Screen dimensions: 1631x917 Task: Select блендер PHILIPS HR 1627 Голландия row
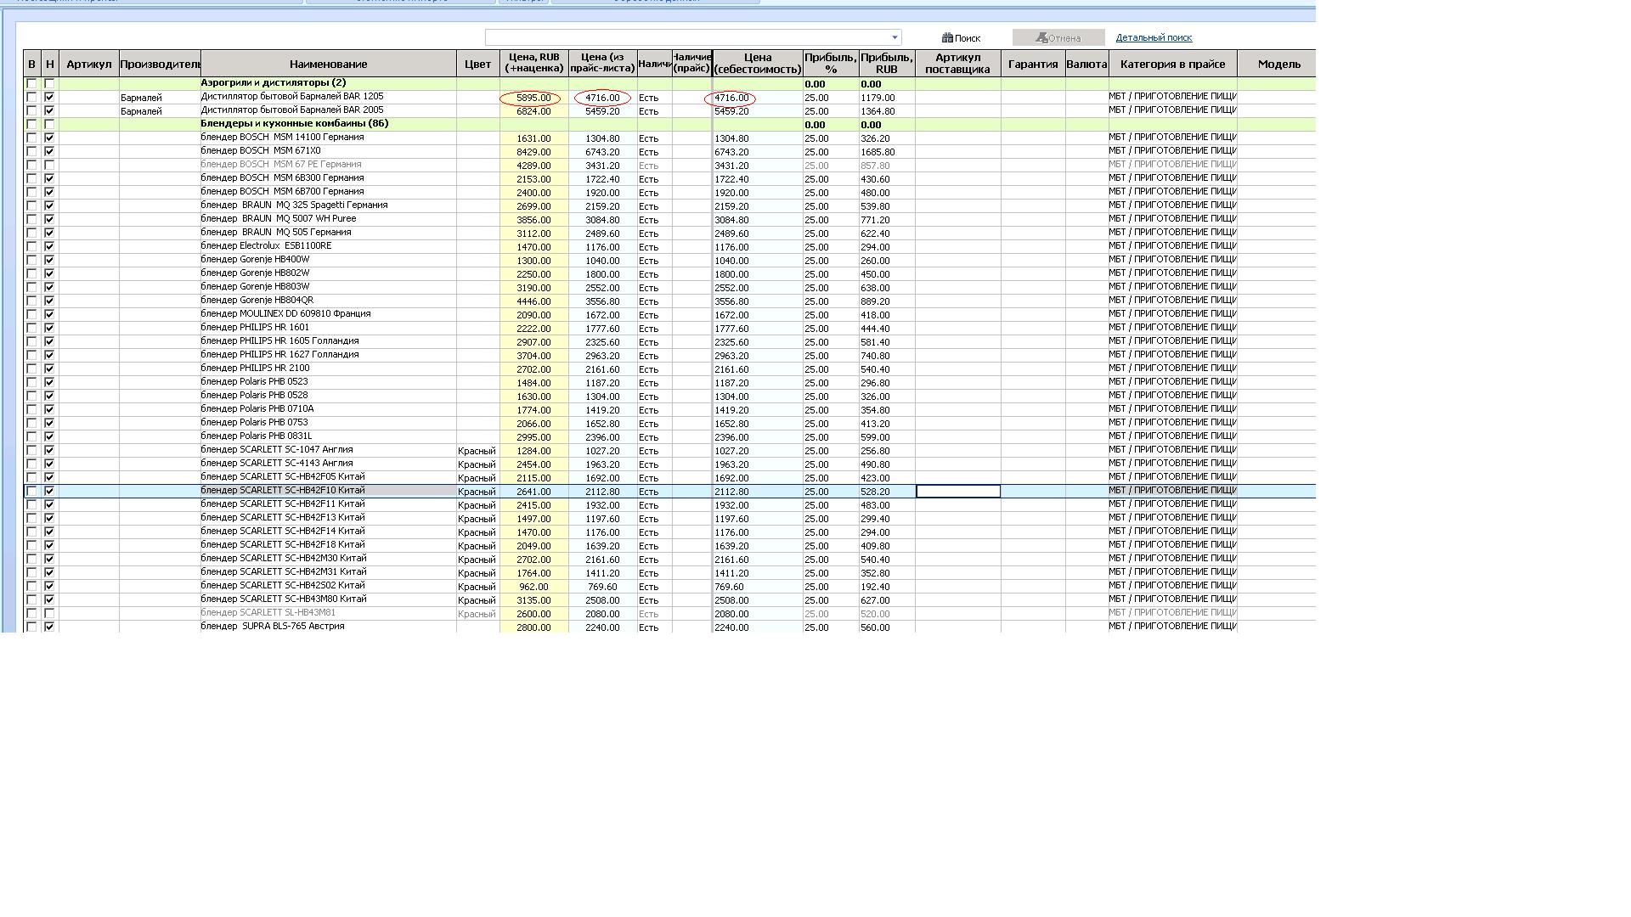(669, 356)
